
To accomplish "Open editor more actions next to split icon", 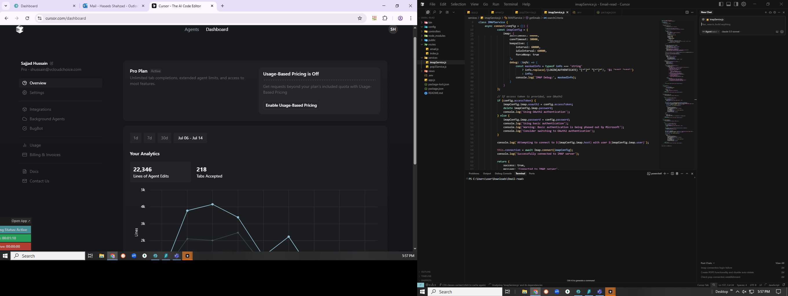I will tap(692, 12).
